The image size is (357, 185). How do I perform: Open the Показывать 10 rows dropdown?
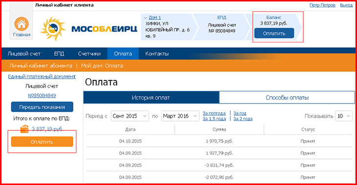pyautogui.click(x=344, y=116)
